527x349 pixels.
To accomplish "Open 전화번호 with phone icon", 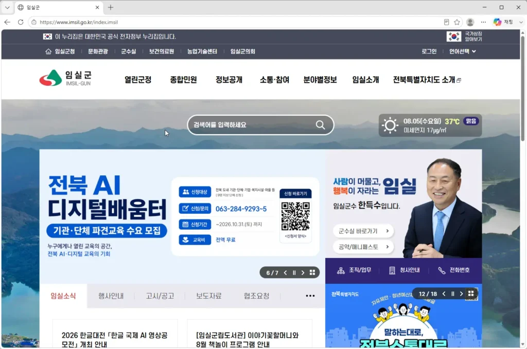I will 454,270.
